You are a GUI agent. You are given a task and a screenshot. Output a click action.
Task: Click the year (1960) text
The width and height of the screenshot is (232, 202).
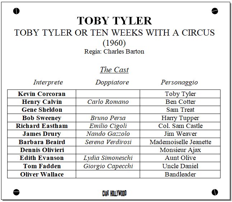pyautogui.click(x=114, y=43)
